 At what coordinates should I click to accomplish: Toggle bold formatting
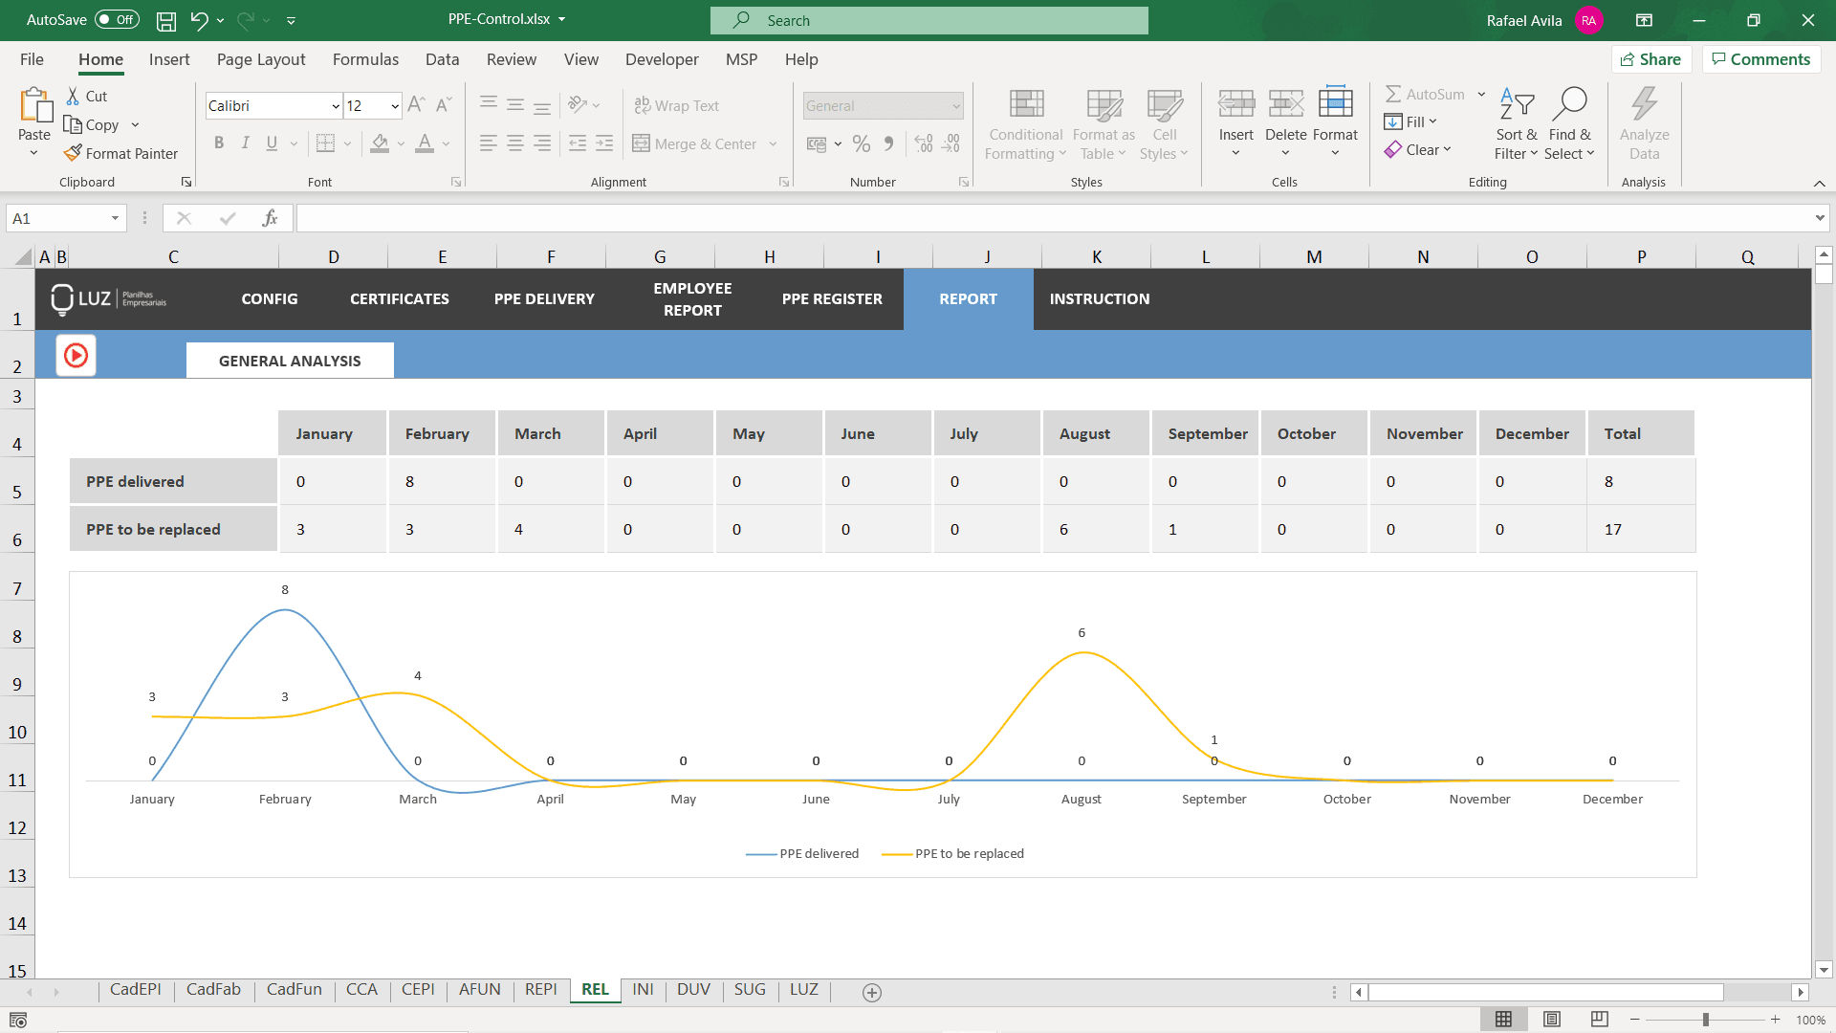tap(219, 143)
